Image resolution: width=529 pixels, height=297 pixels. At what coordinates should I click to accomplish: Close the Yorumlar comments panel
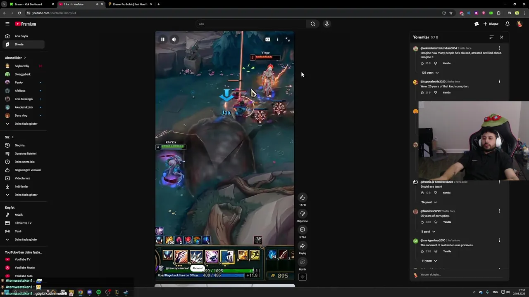click(x=502, y=37)
